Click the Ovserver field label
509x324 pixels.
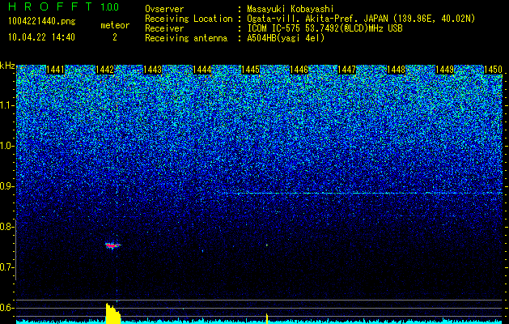click(164, 10)
